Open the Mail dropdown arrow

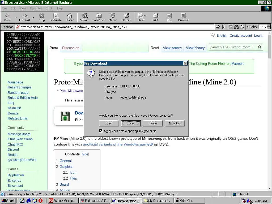[145, 16]
